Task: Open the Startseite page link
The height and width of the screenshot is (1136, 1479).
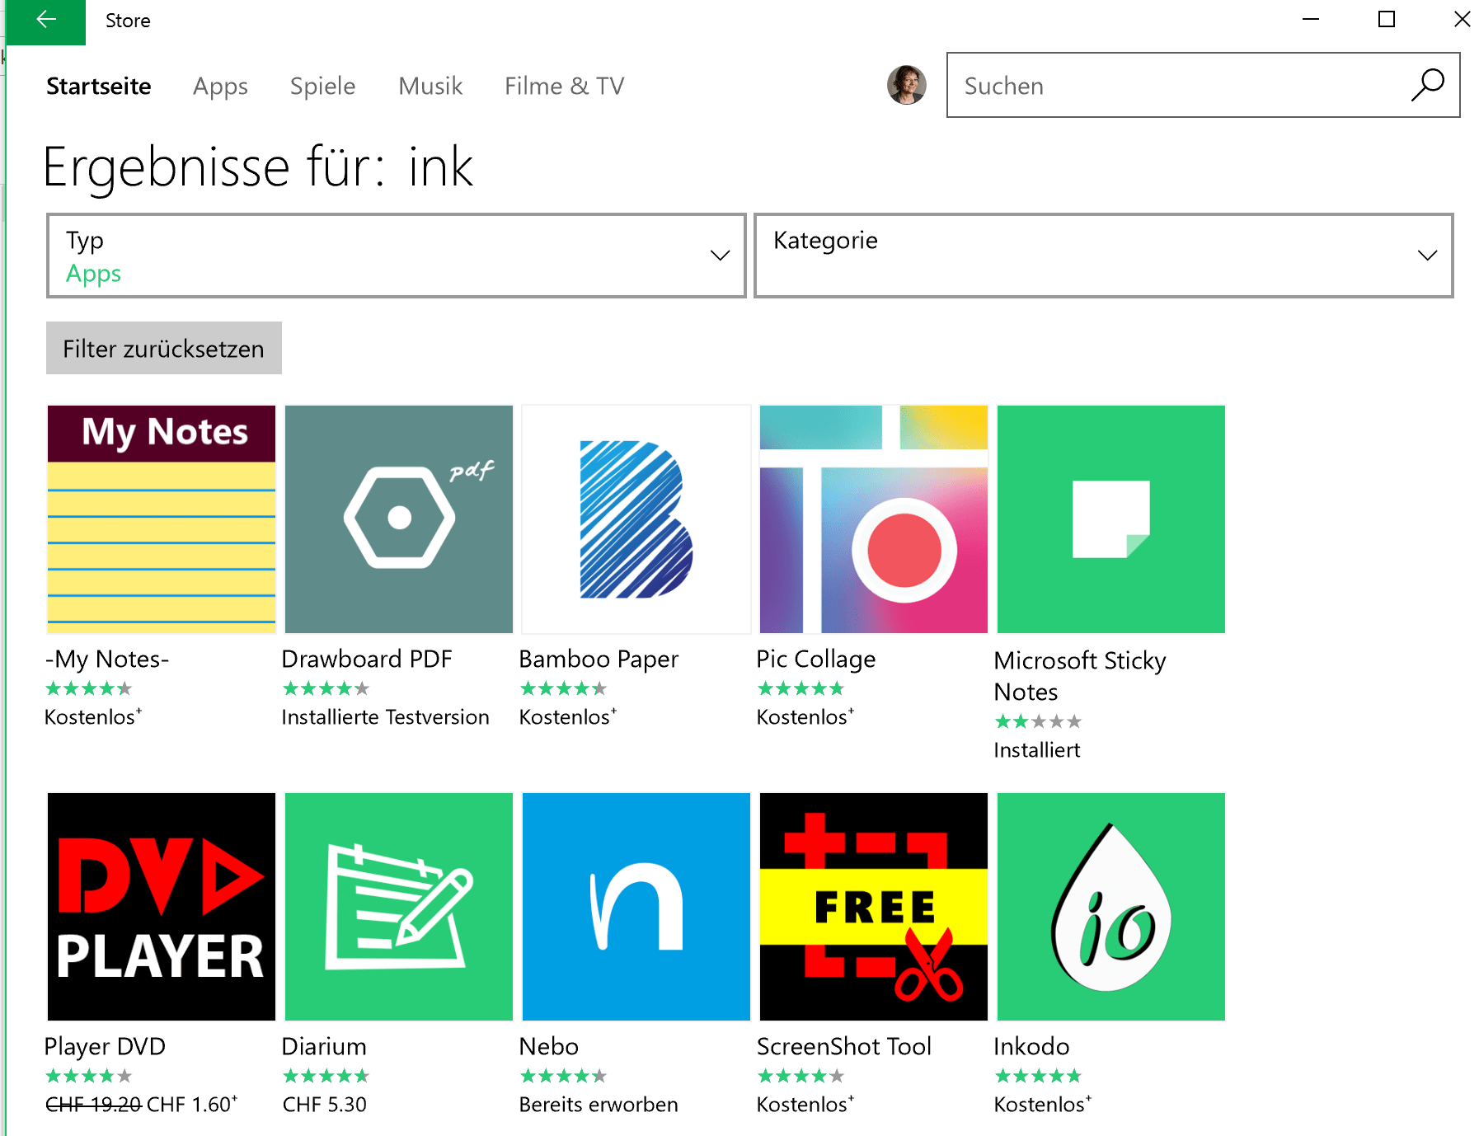Action: [98, 86]
